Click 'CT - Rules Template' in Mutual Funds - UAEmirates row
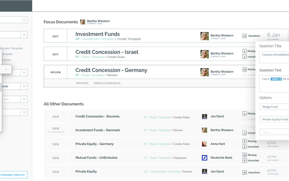The image size is (289, 181). 157,158
